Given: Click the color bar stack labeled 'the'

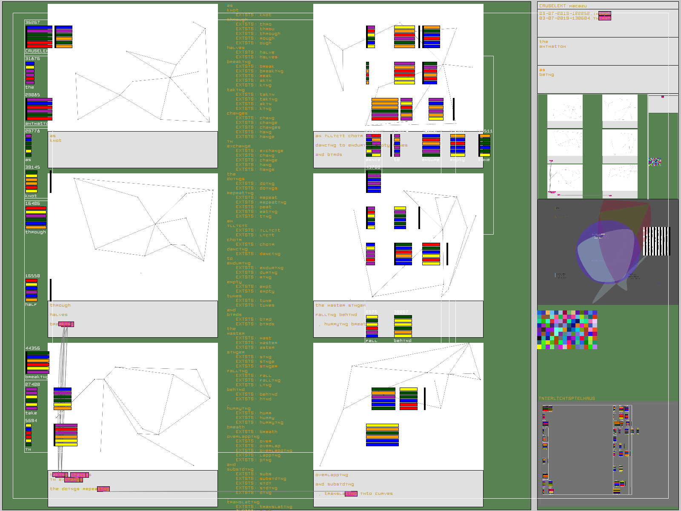Looking at the screenshot, I should pos(30,73).
